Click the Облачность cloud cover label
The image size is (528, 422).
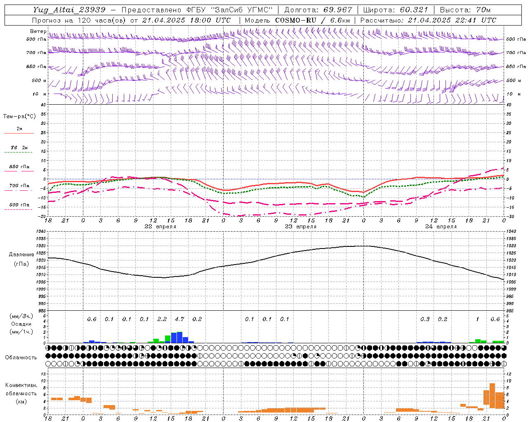21,357
